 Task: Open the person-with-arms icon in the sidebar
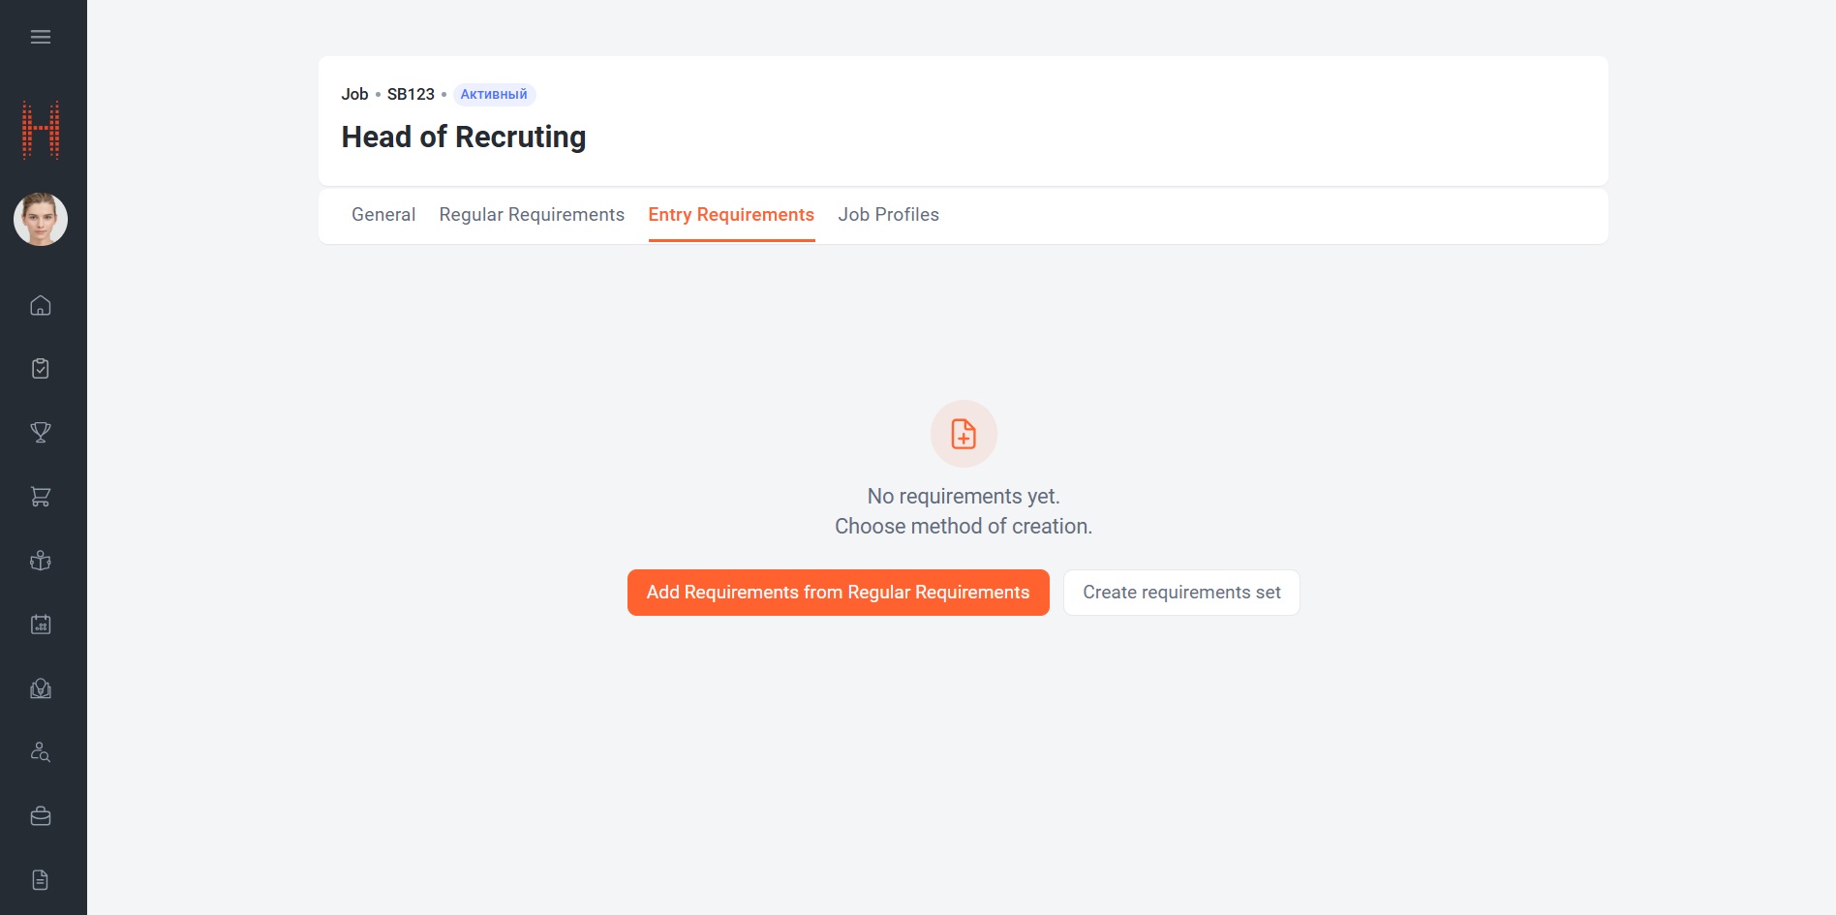[41, 561]
